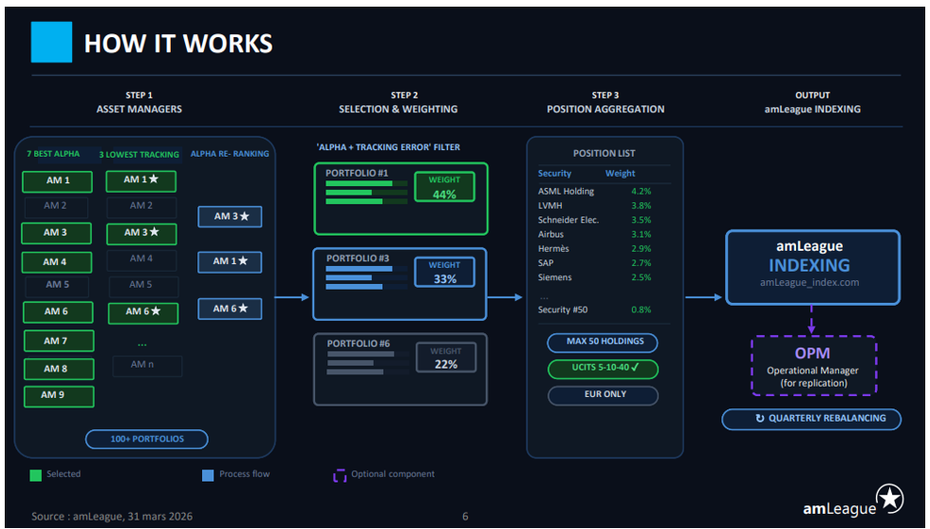Click the purple dashed Optional component legend icon

340,475
